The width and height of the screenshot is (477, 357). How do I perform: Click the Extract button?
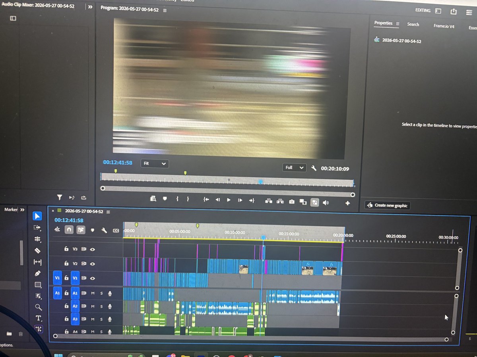pyautogui.click(x=280, y=202)
